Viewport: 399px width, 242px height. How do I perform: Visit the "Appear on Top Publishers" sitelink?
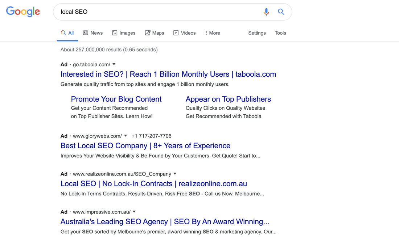tap(228, 99)
